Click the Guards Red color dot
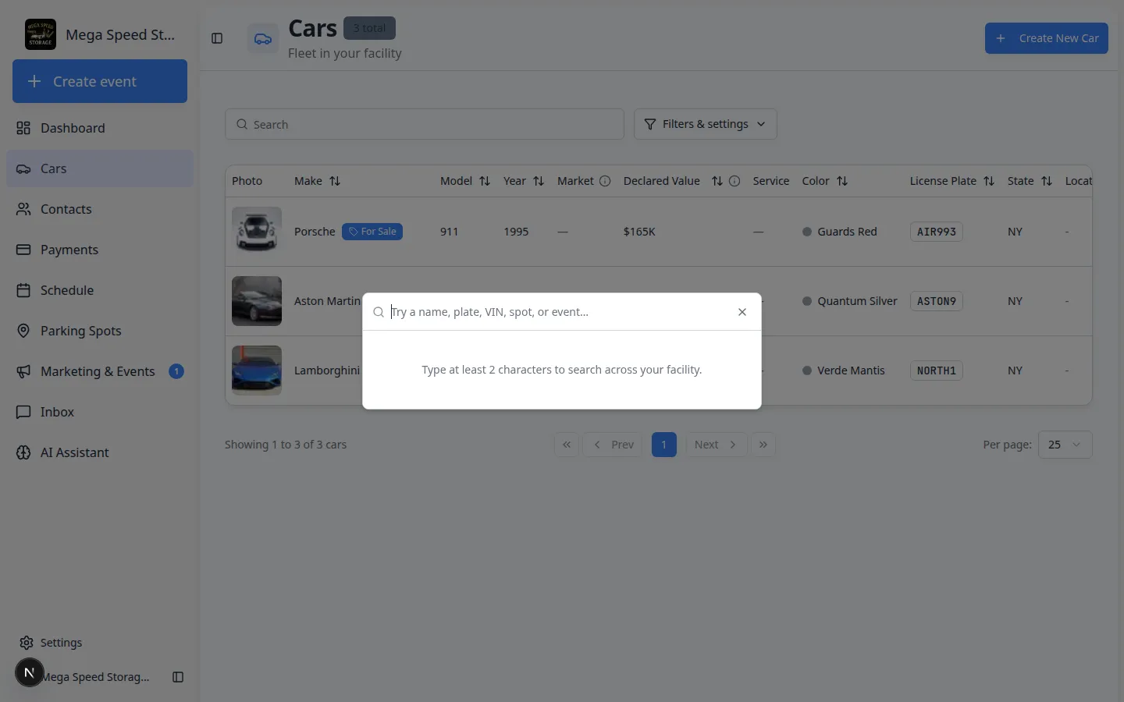This screenshot has width=1124, height=702. tap(807, 232)
